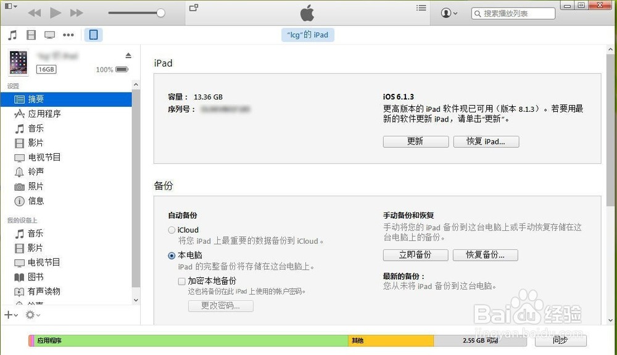This screenshot has width=617, height=355.
Task: Click the sidebar scroll down arrow
Action: [x=136, y=300]
